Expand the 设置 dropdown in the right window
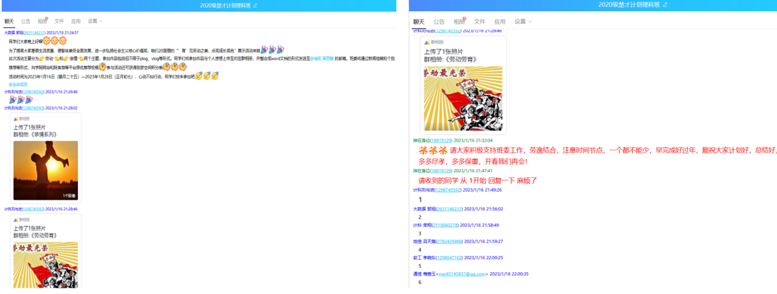This screenshot has height=294, width=777. (523, 21)
